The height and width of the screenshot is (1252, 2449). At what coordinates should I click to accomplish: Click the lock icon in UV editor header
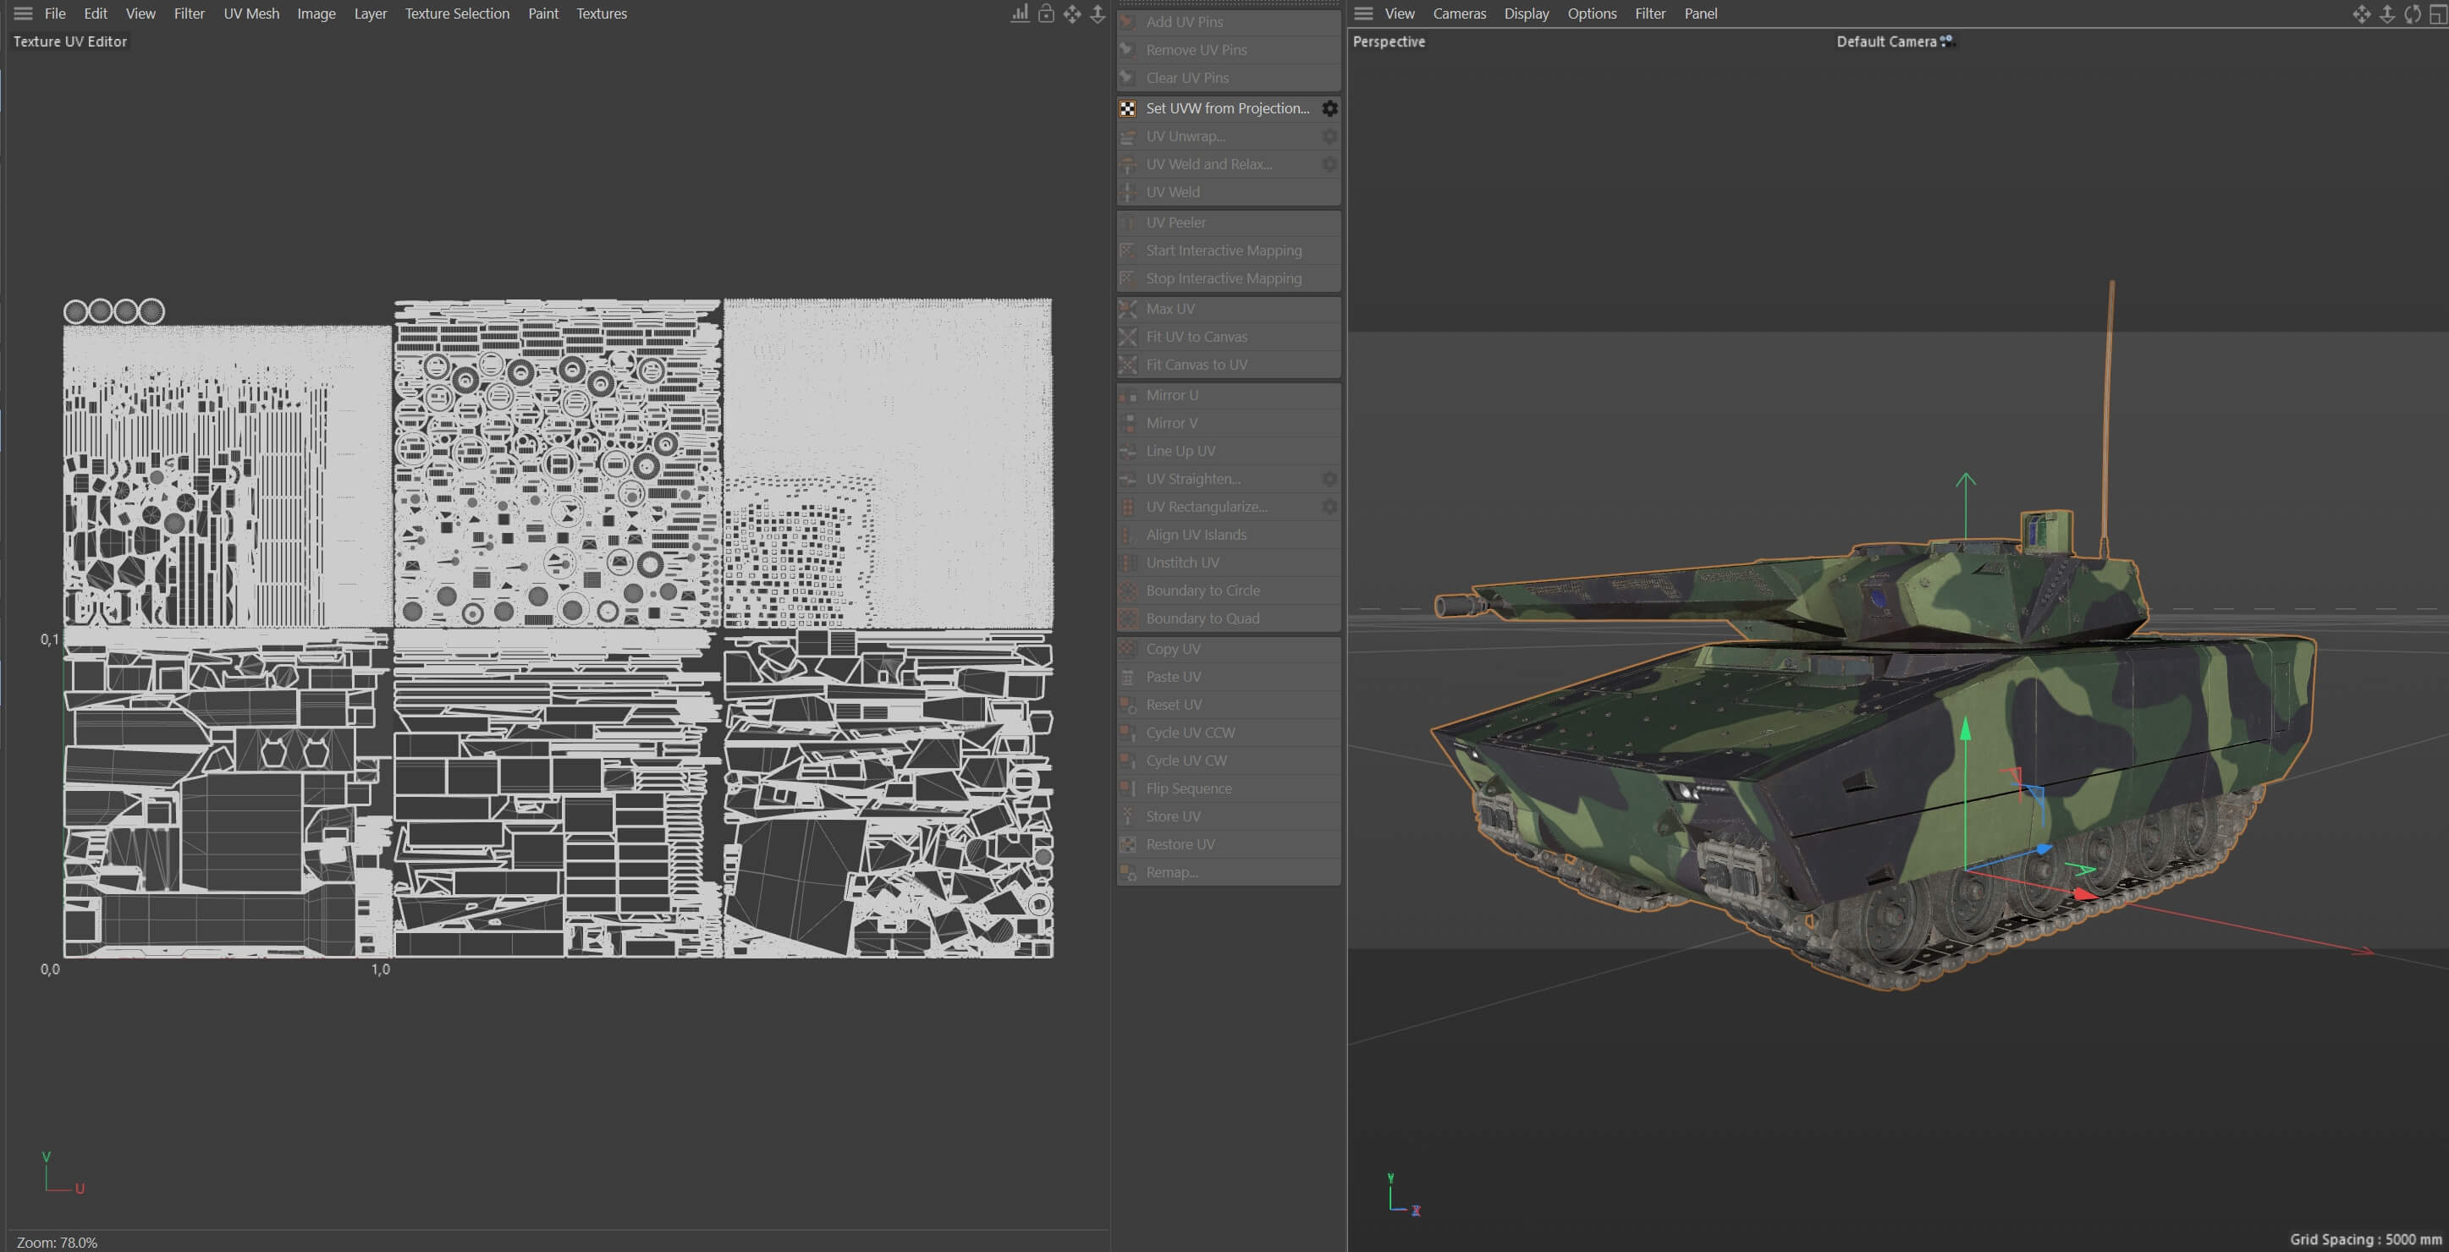coord(1046,14)
